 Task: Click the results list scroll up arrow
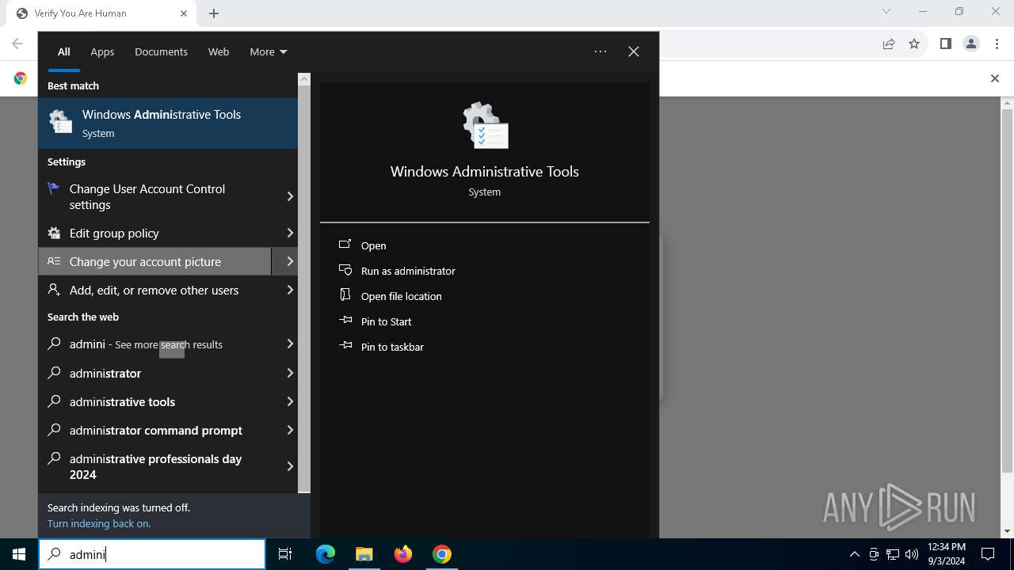(x=304, y=79)
